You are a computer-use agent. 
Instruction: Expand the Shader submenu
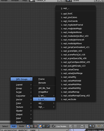[22, 111]
